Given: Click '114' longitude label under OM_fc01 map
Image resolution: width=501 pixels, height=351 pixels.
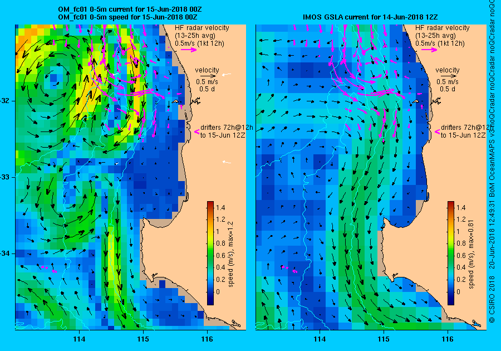Looking at the screenshot, I should pyautogui.click(x=79, y=339).
